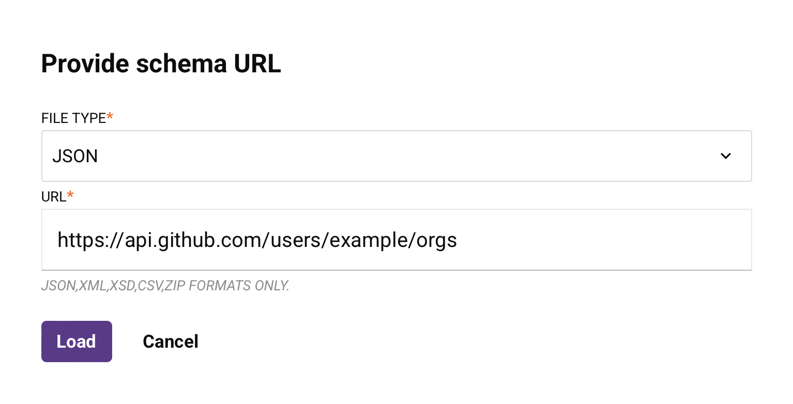The image size is (793, 404).
Task: Expand the file format selection list
Action: point(396,156)
